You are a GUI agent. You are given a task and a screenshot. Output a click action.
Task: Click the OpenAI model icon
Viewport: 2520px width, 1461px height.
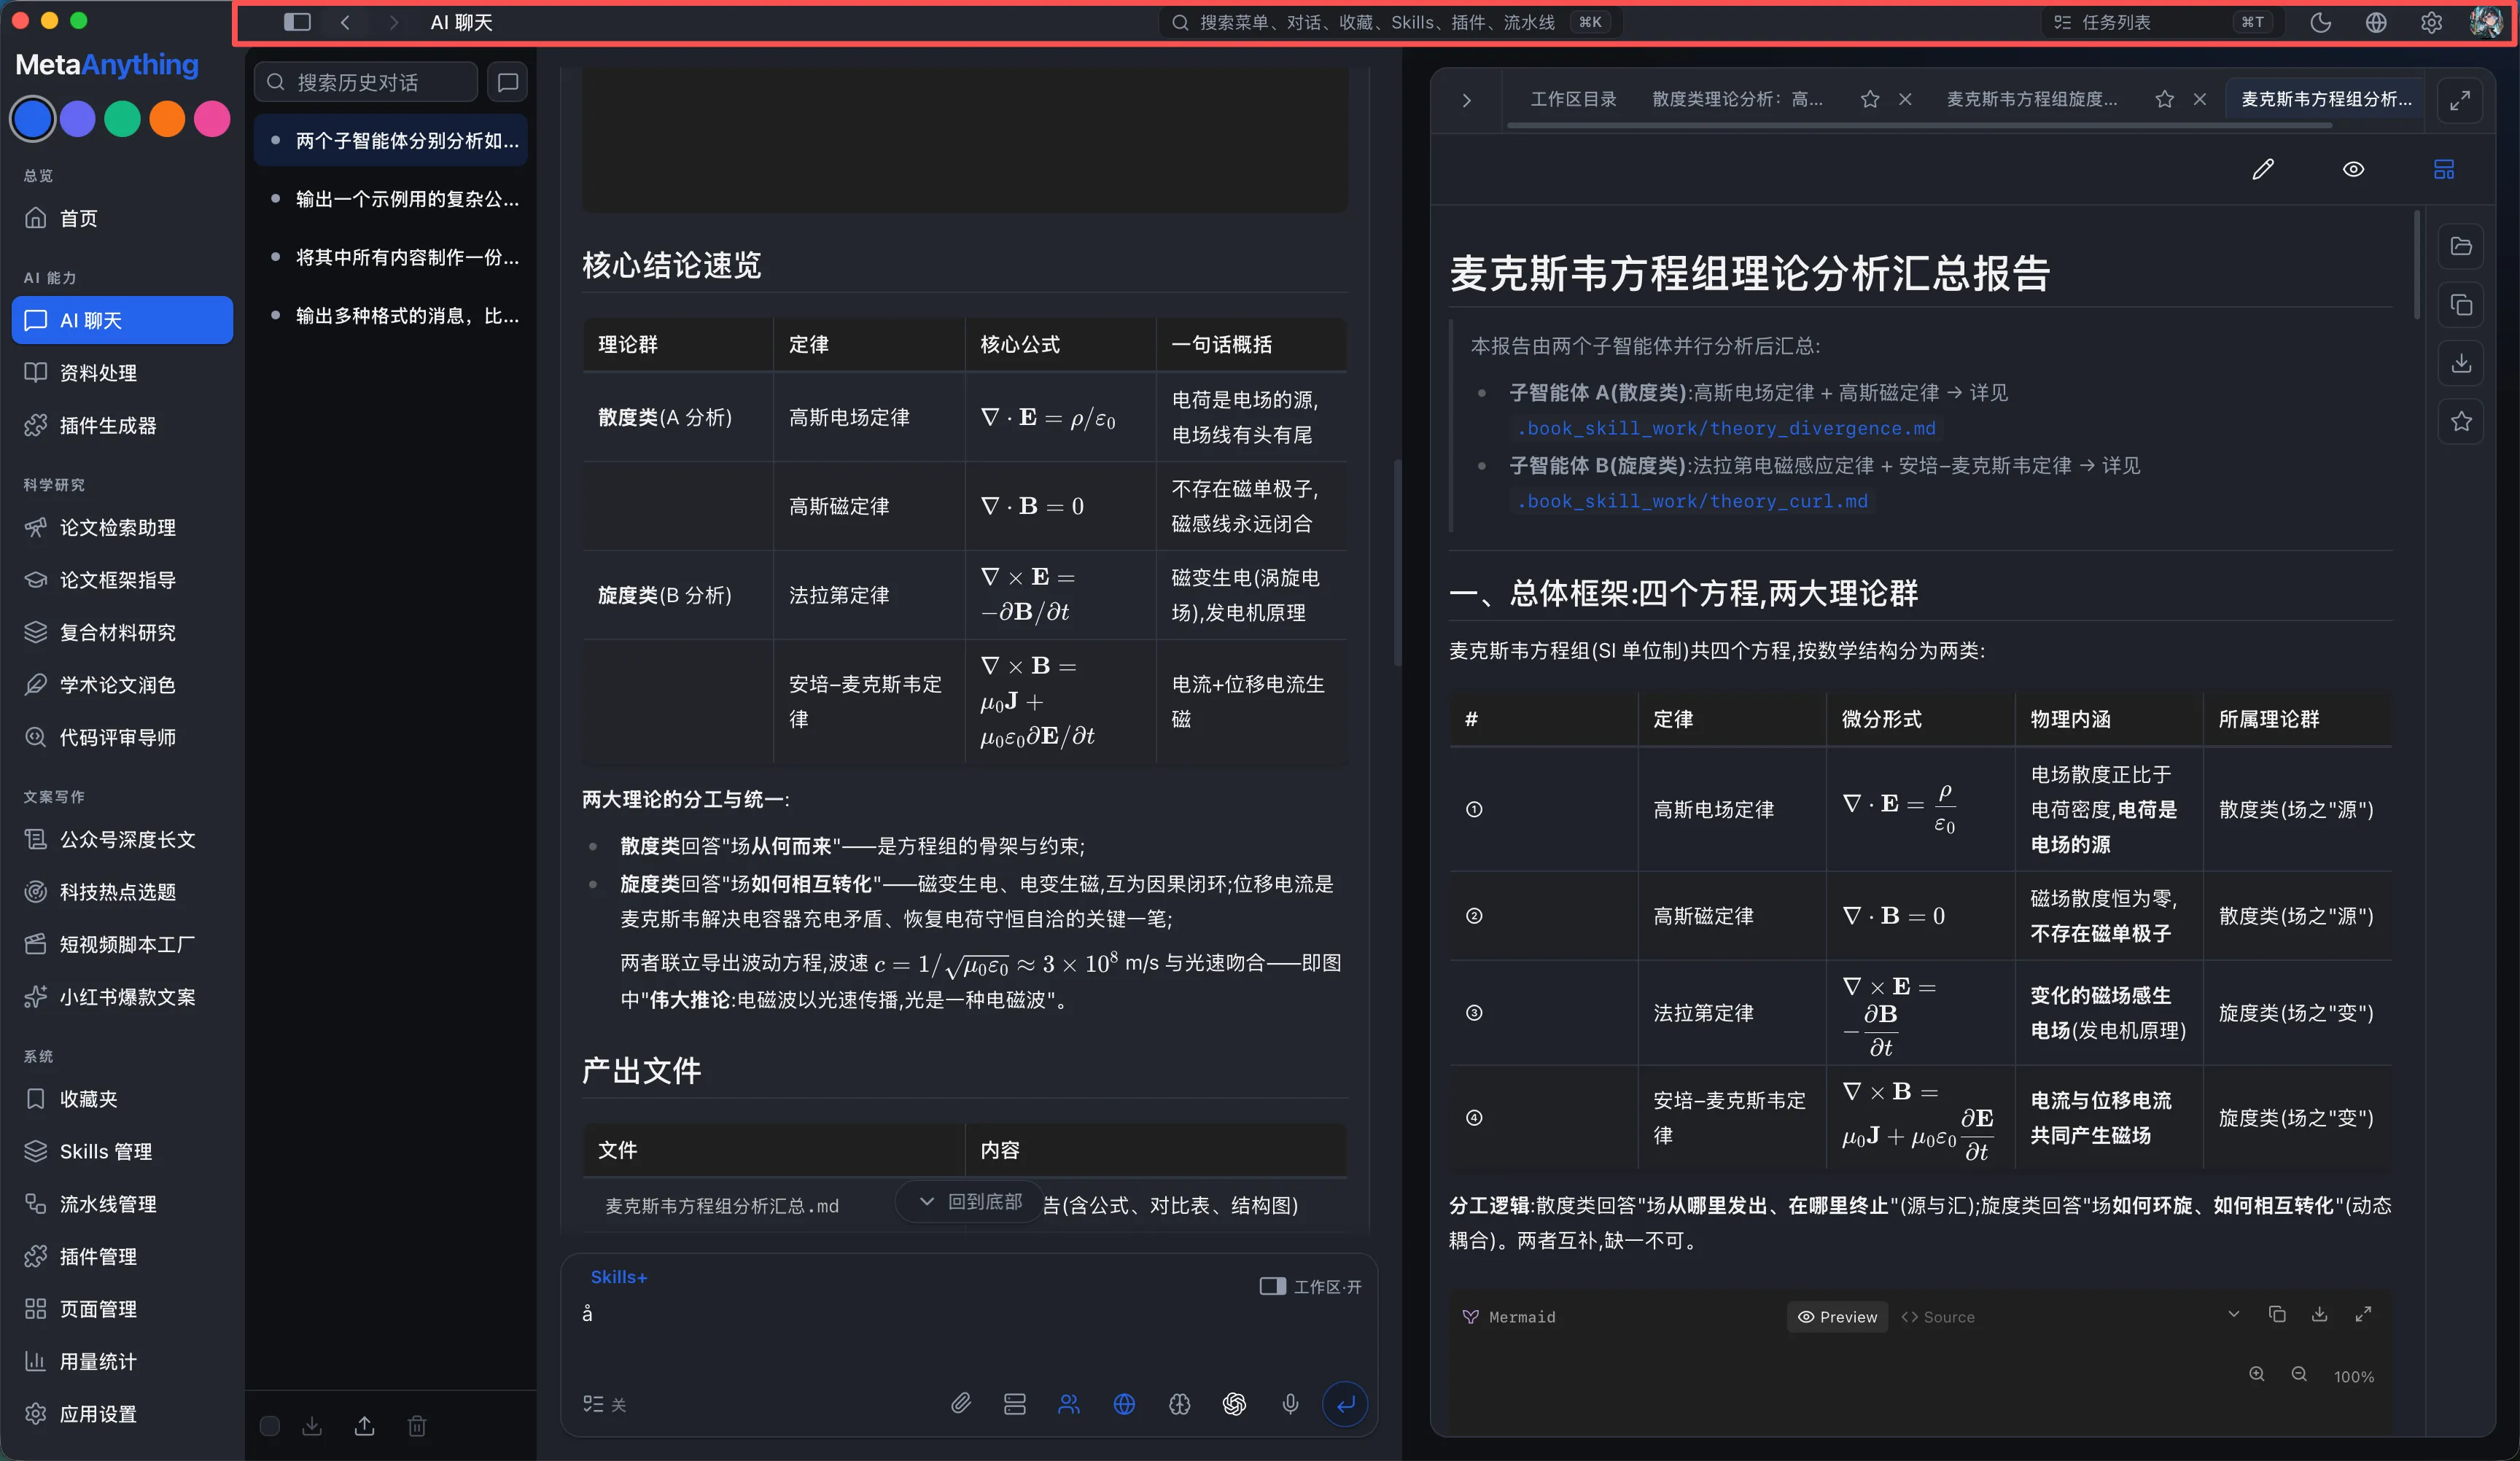click(1234, 1404)
